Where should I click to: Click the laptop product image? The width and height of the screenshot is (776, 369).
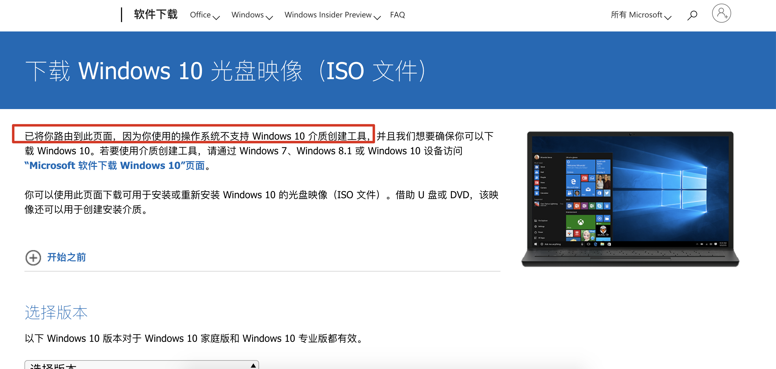pos(630,199)
